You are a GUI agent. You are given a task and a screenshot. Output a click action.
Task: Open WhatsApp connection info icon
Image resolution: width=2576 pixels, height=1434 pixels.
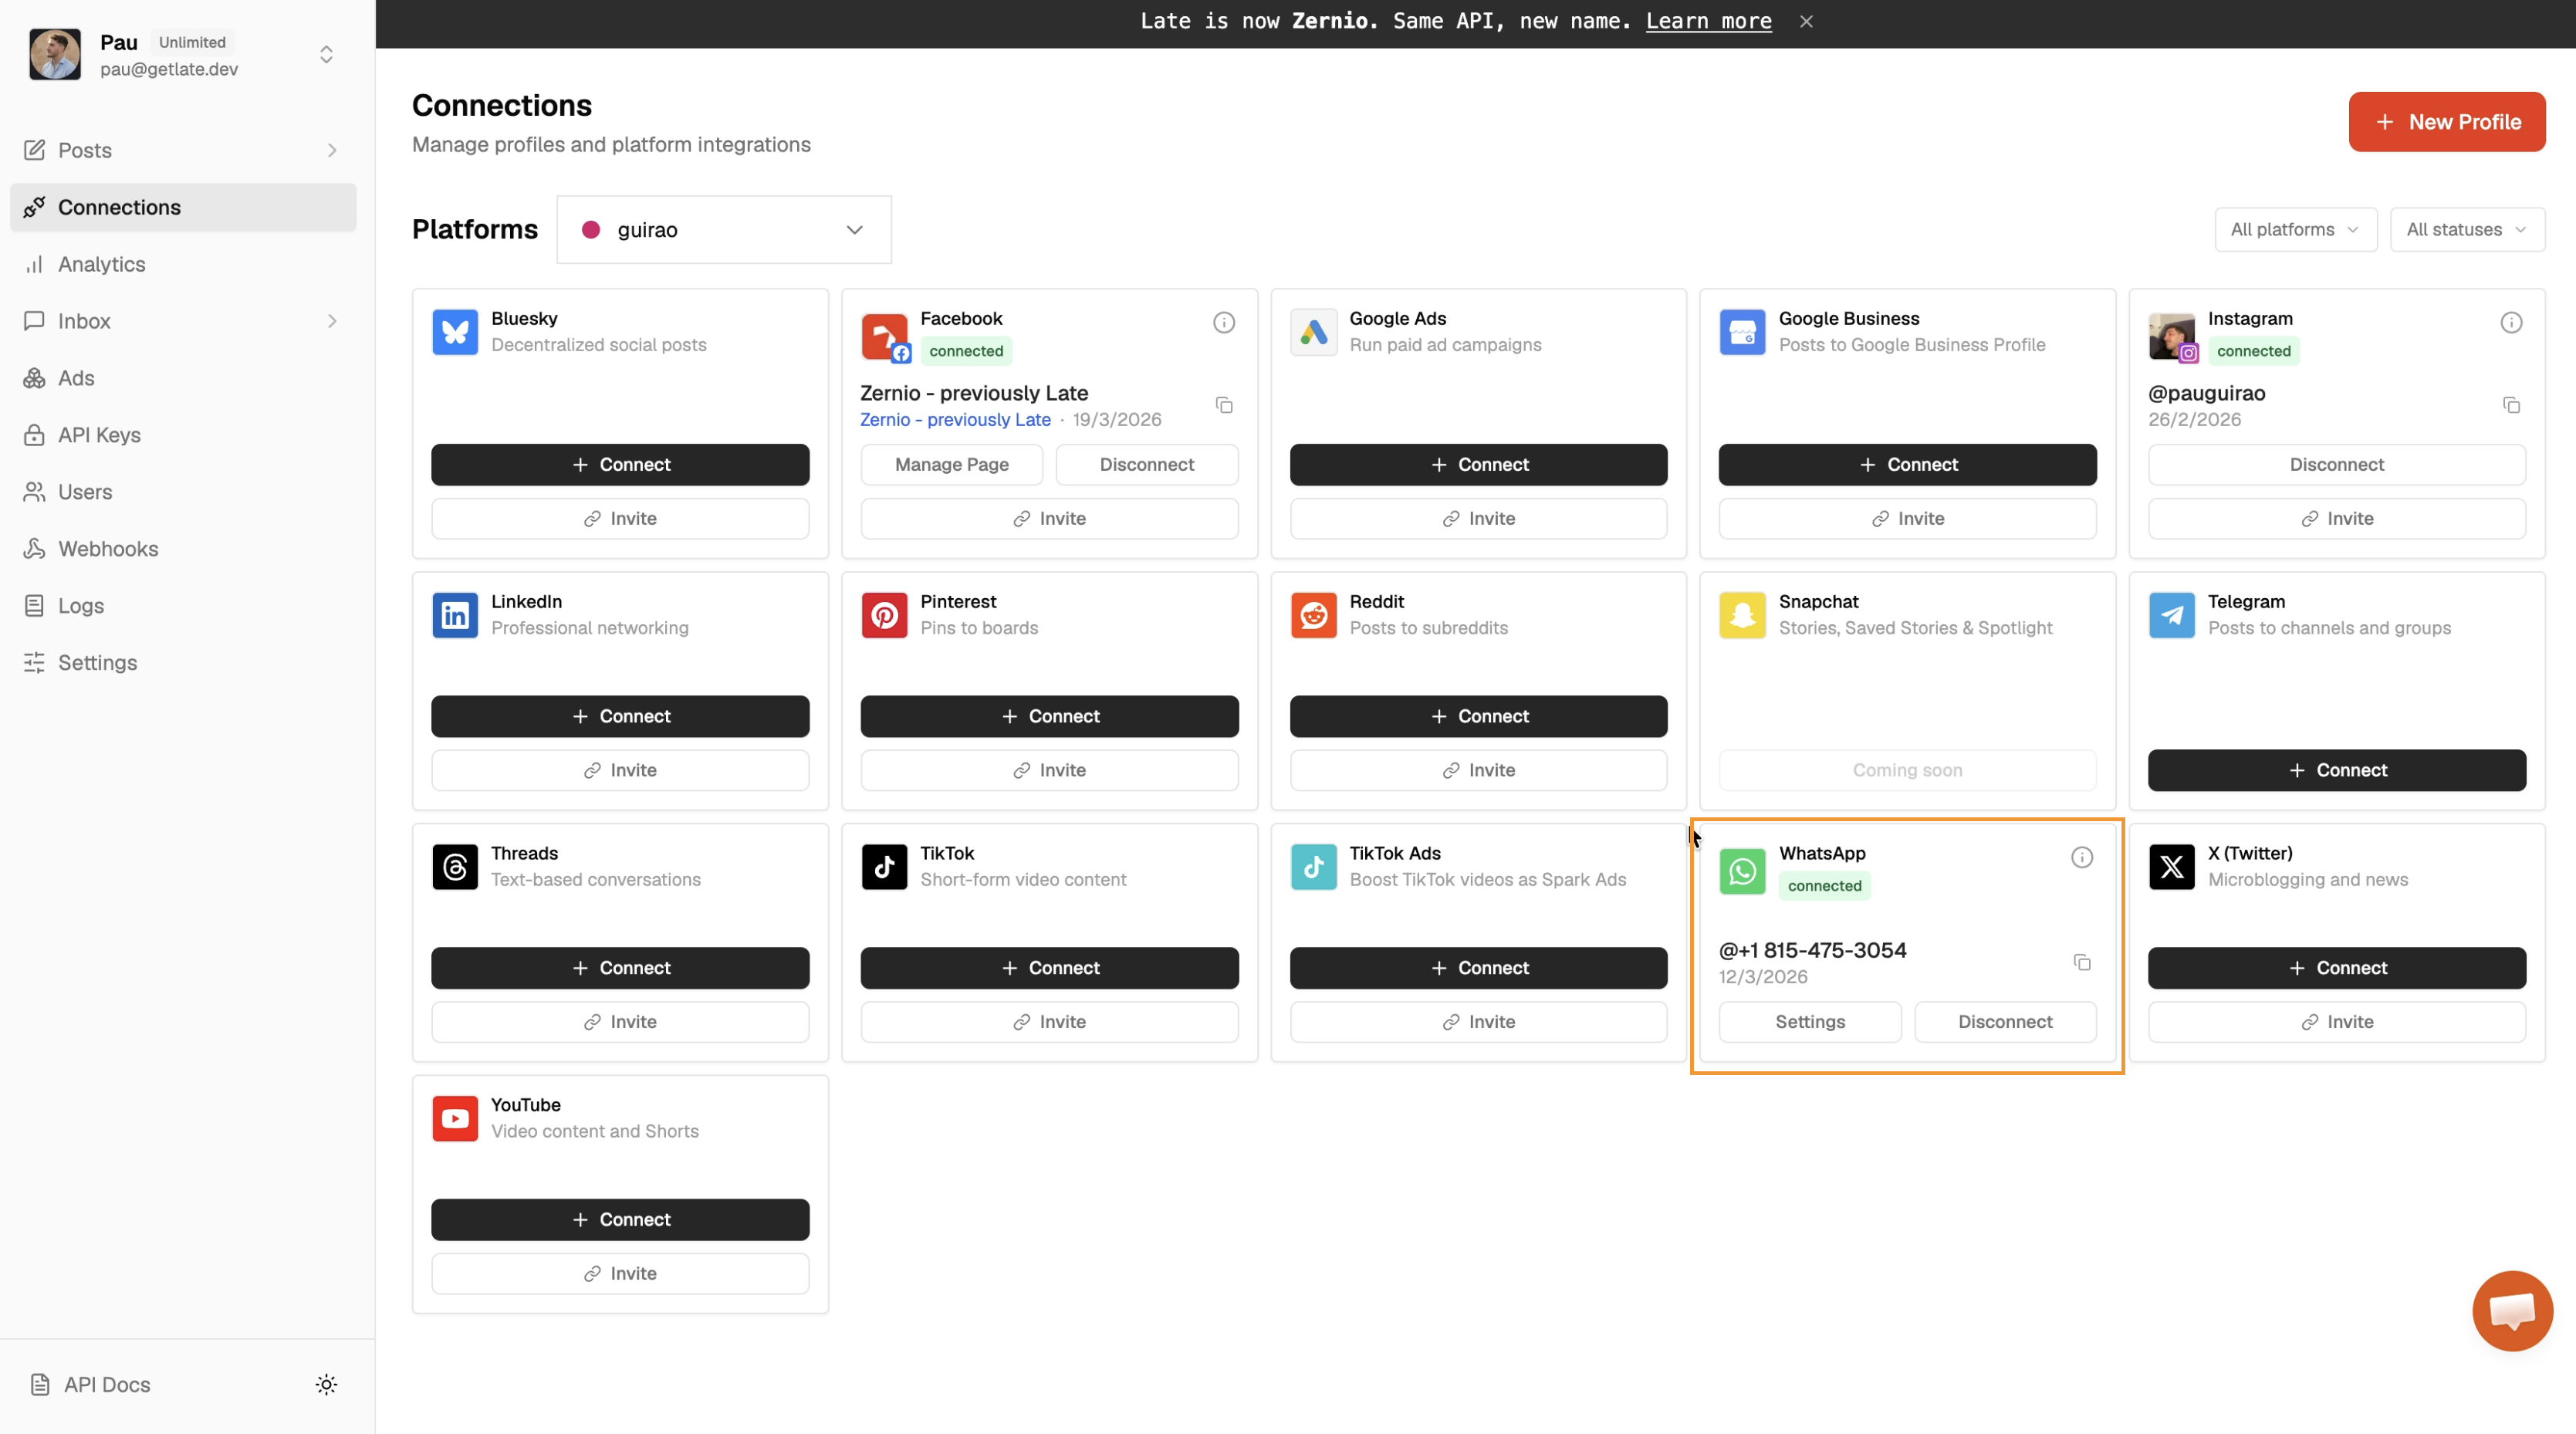[x=2082, y=857]
